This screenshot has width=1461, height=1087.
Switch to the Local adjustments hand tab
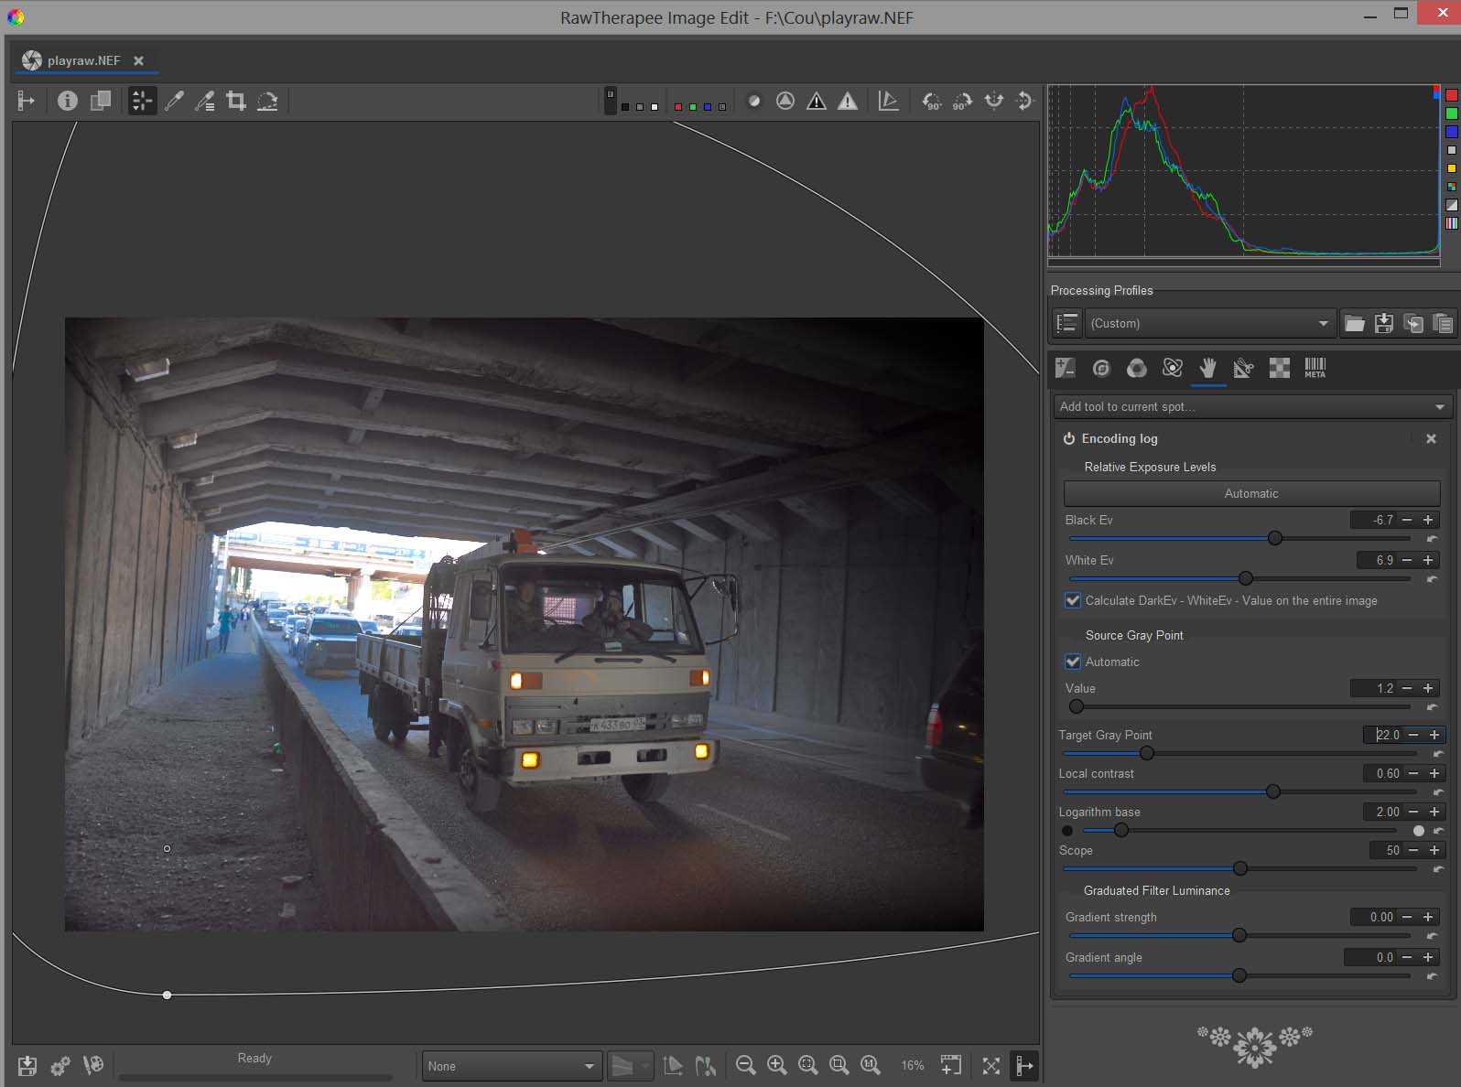(1207, 368)
